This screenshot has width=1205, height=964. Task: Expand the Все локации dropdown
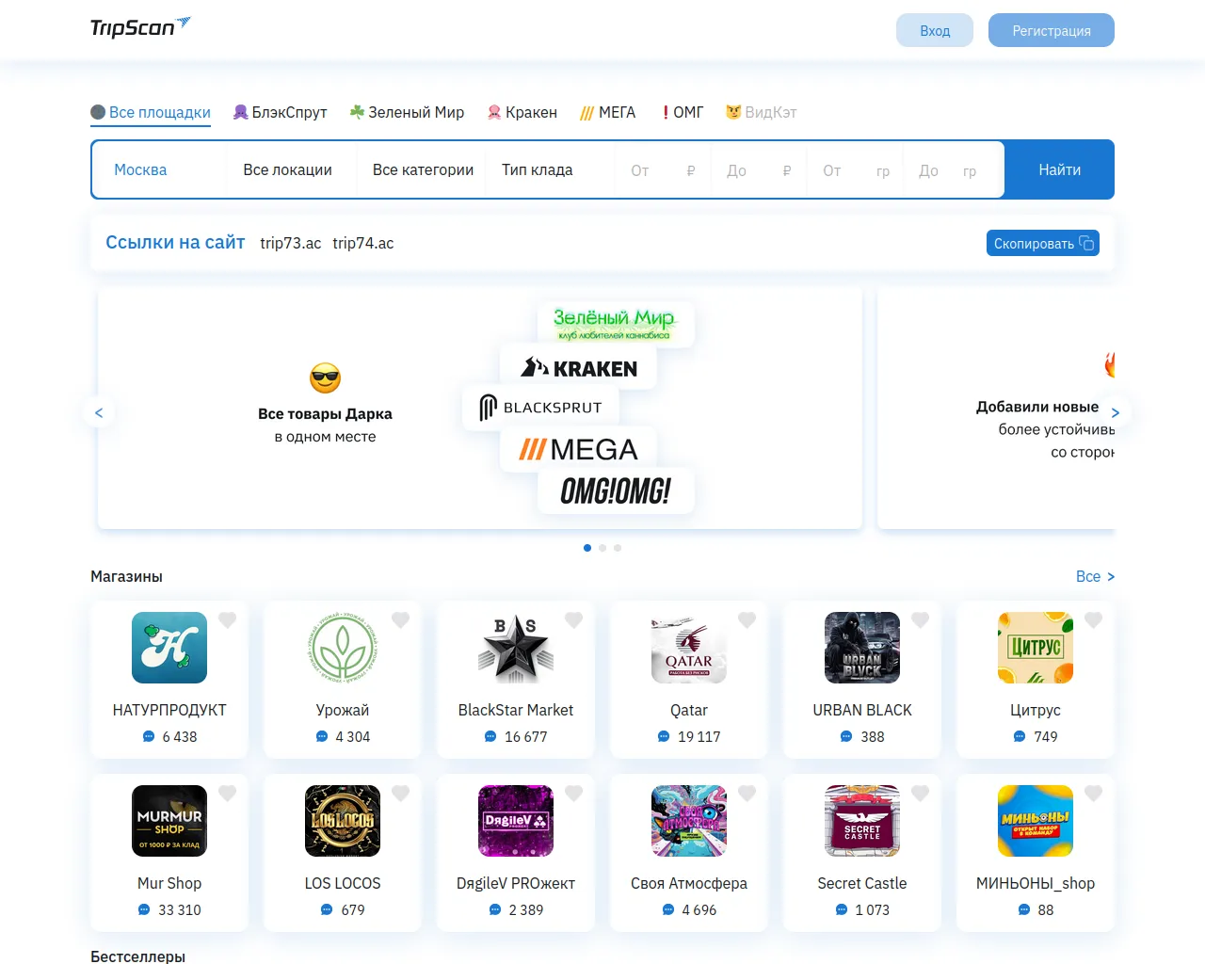pos(292,169)
